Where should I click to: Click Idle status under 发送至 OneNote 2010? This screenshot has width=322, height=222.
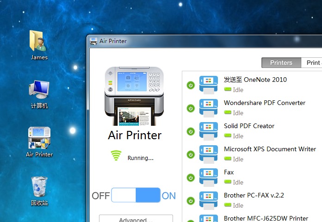tap(238, 90)
